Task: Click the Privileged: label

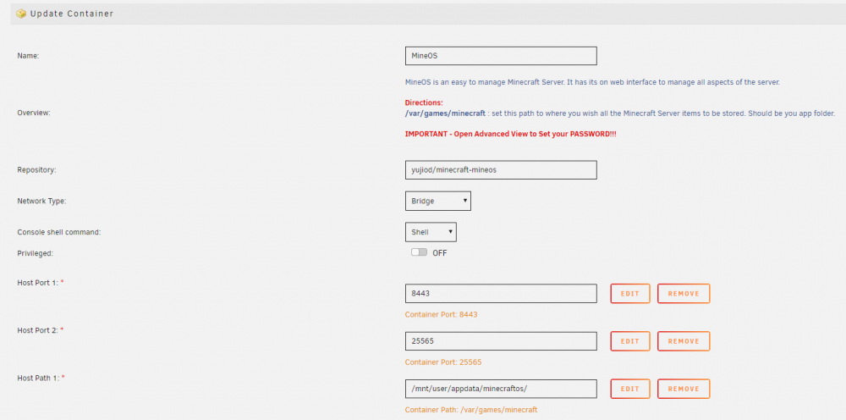Action: click(35, 253)
